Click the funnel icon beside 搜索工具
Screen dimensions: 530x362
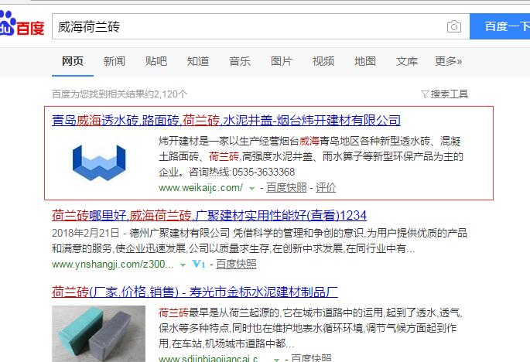coord(425,94)
